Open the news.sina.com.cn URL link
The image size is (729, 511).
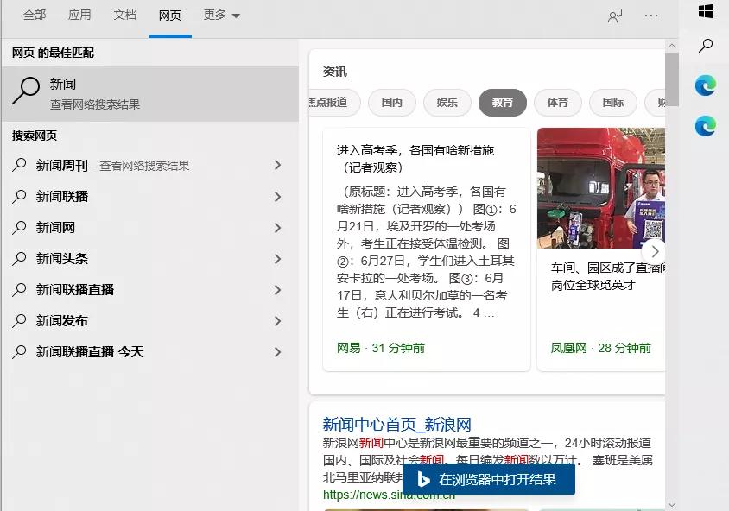pyautogui.click(x=389, y=495)
